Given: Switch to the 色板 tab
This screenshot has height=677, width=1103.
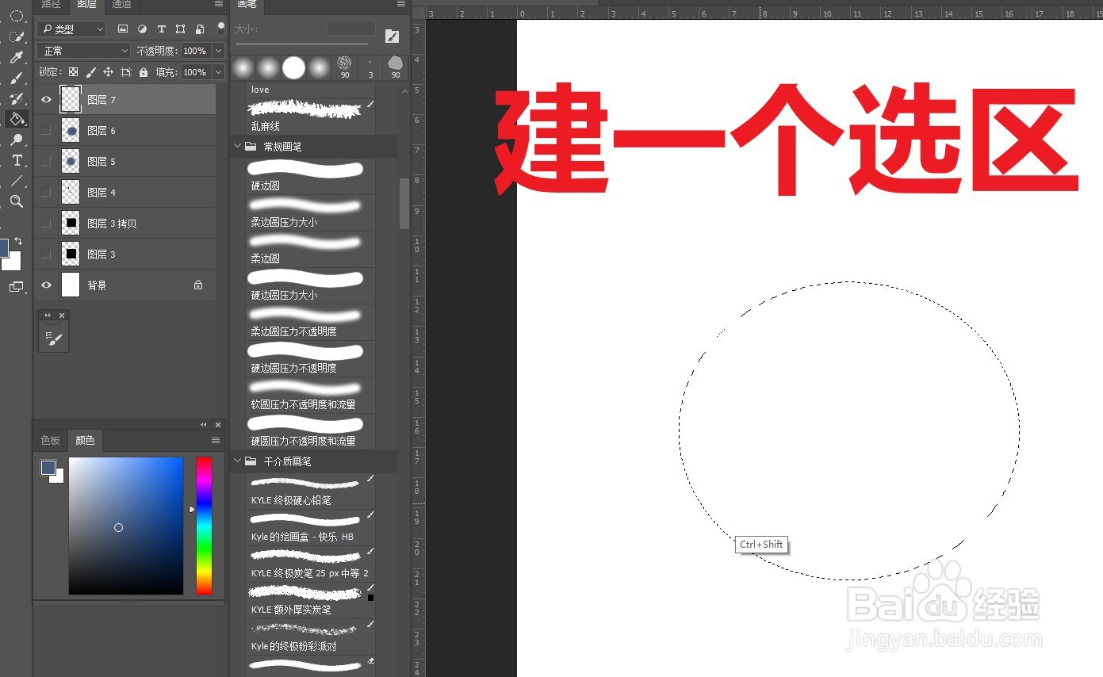Looking at the screenshot, I should 51,441.
